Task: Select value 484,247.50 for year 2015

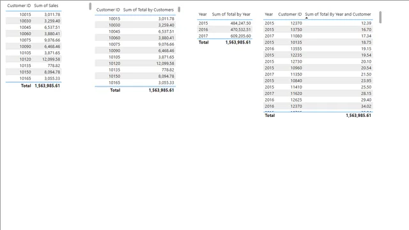Action: (x=240, y=23)
